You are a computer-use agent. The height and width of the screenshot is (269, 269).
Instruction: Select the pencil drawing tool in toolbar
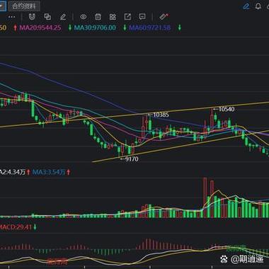63,17
